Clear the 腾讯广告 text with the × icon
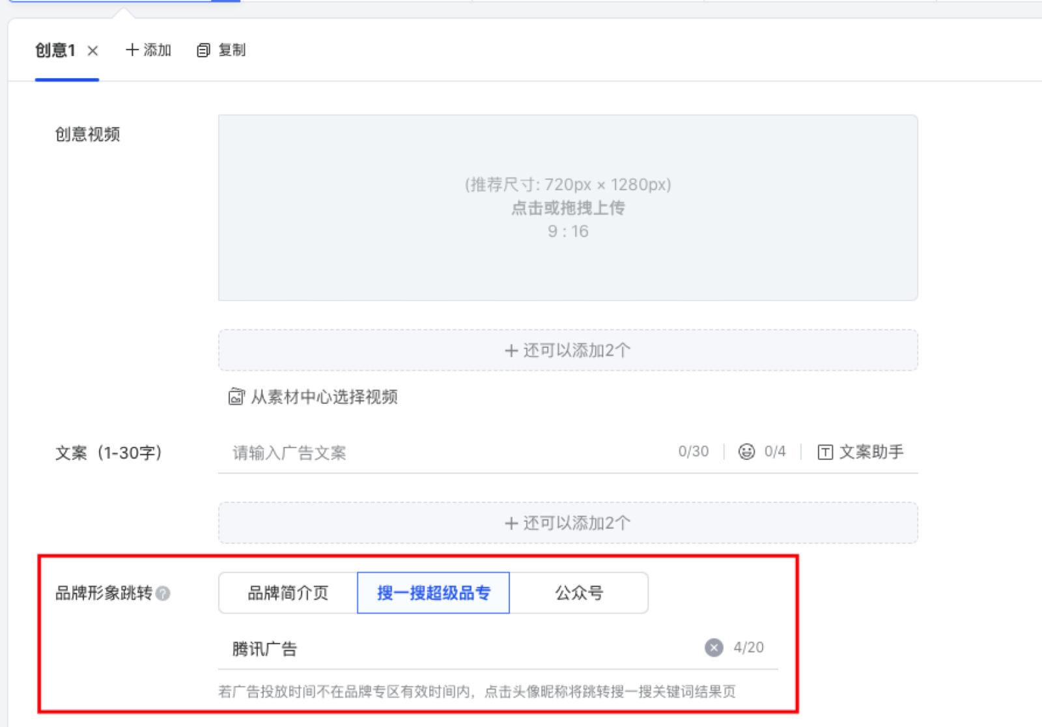 (714, 648)
